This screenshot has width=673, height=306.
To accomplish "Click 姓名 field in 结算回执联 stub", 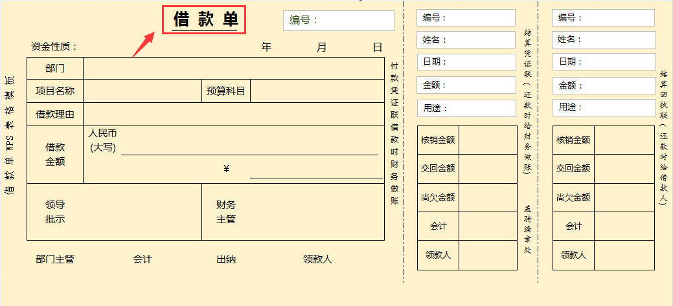I will point(604,40).
